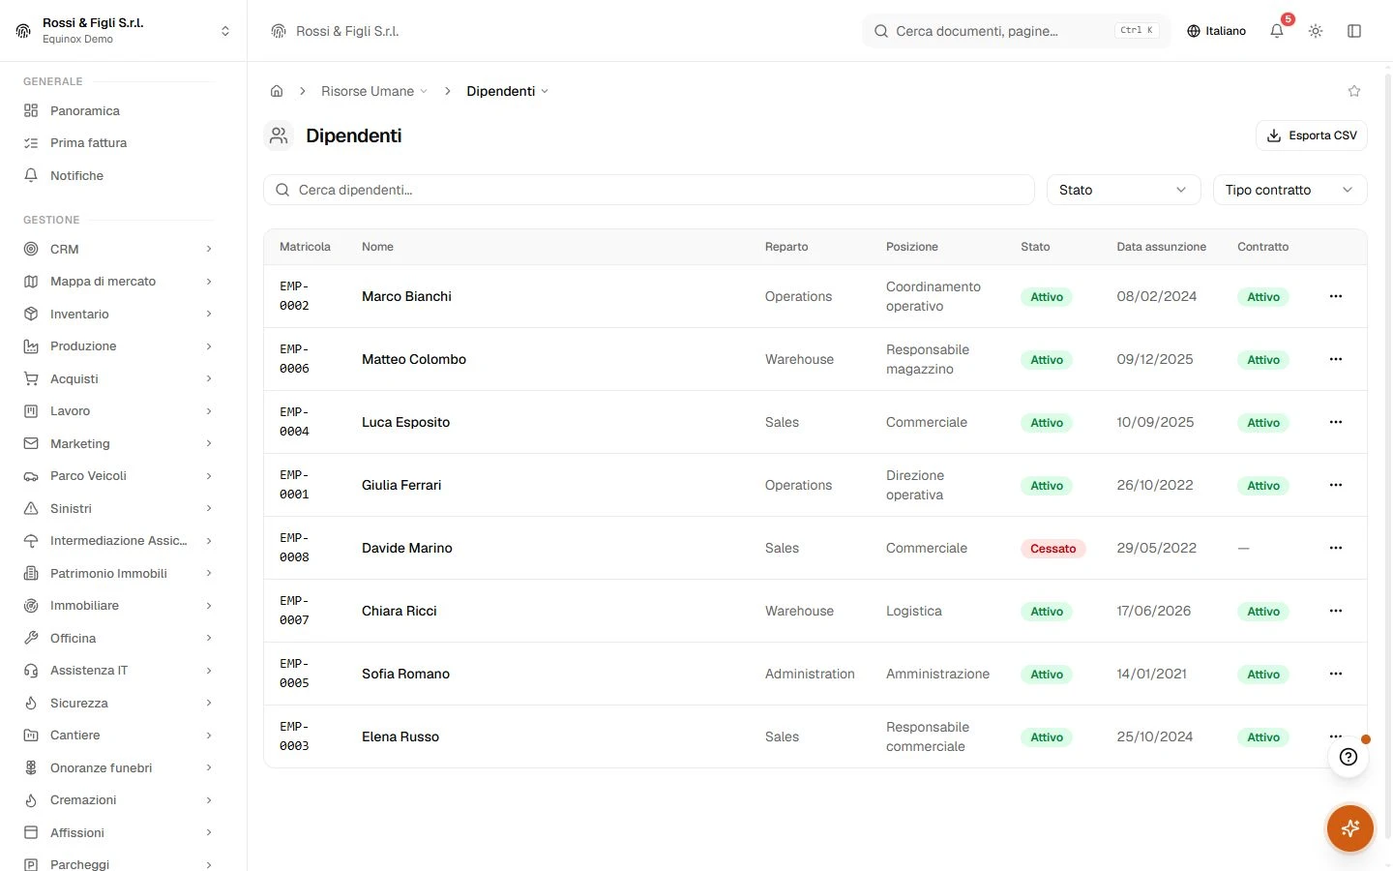1393x871 pixels.
Task: Toggle light/dark theme sun icon
Action: [1316, 31]
